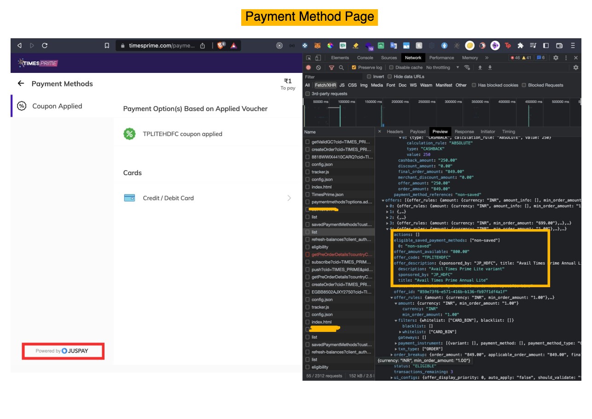Collapse the offers array node
The width and height of the screenshot is (592, 419).
click(383, 201)
